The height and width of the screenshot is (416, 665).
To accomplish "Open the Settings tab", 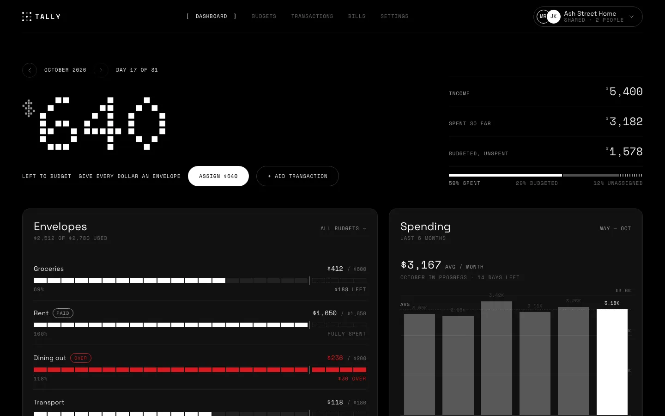I will (394, 17).
